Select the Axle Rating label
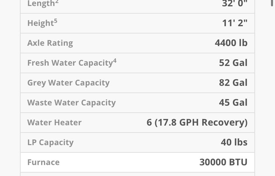Screen dimensions: 275x176 point(50,43)
